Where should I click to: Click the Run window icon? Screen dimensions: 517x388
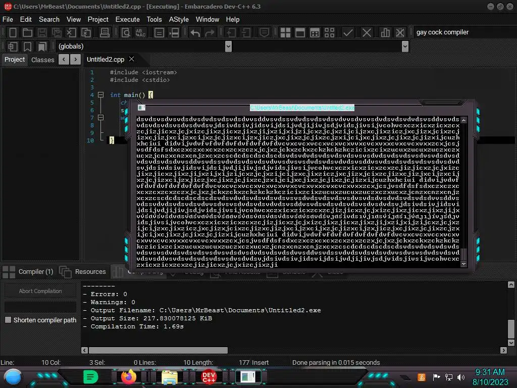(x=300, y=33)
